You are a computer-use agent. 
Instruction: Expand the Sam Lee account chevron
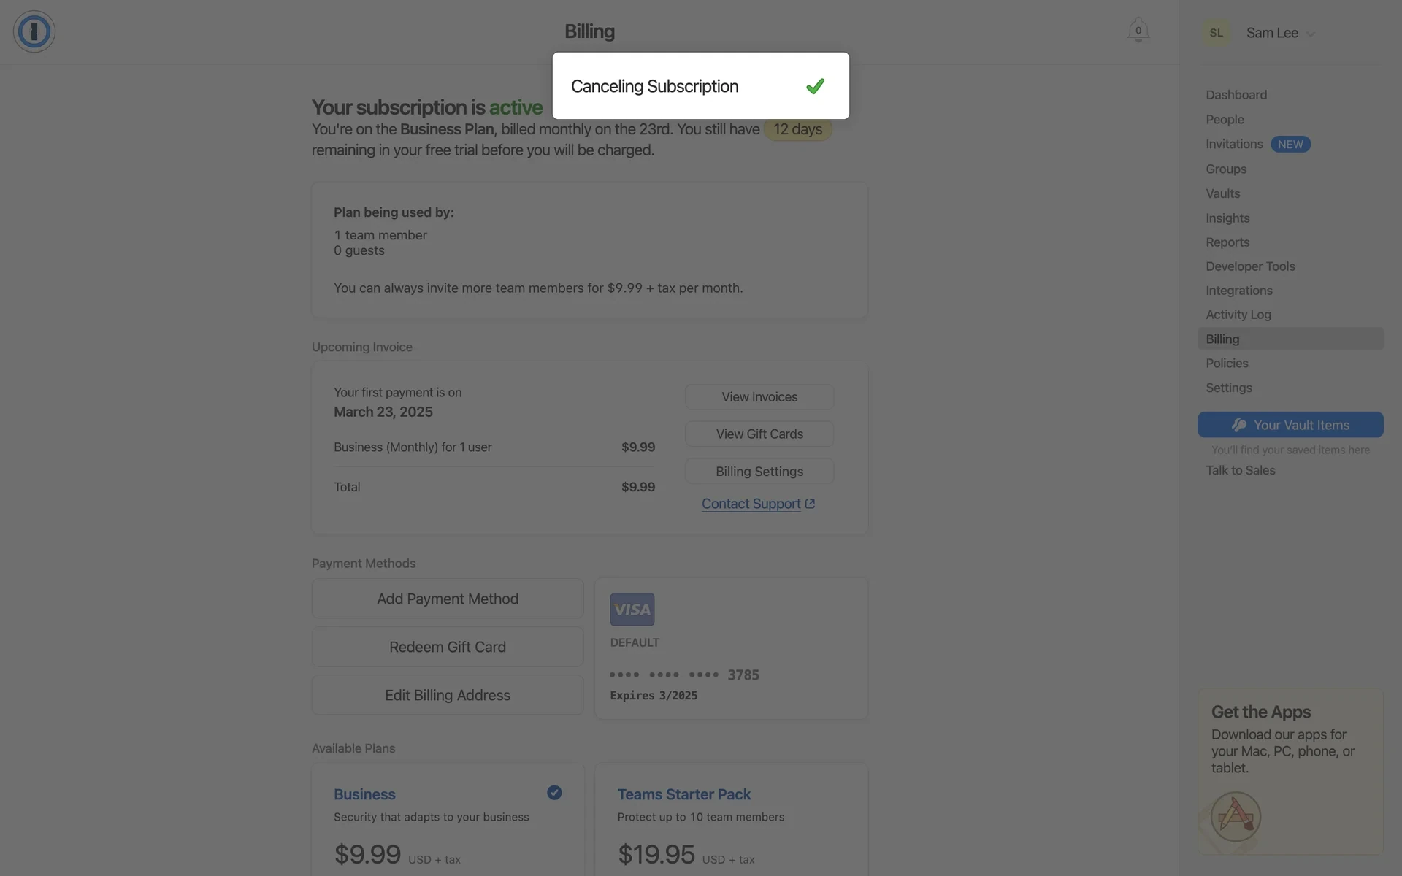click(x=1310, y=34)
